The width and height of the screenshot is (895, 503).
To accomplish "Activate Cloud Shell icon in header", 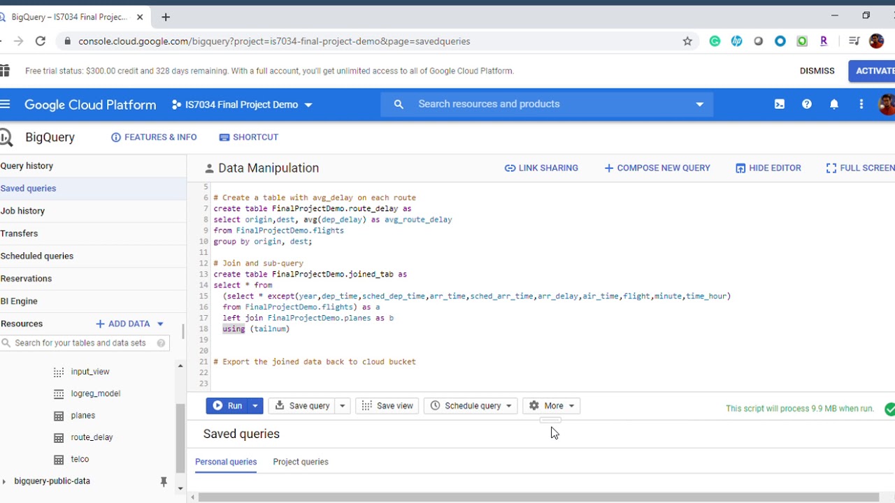I will coord(780,104).
